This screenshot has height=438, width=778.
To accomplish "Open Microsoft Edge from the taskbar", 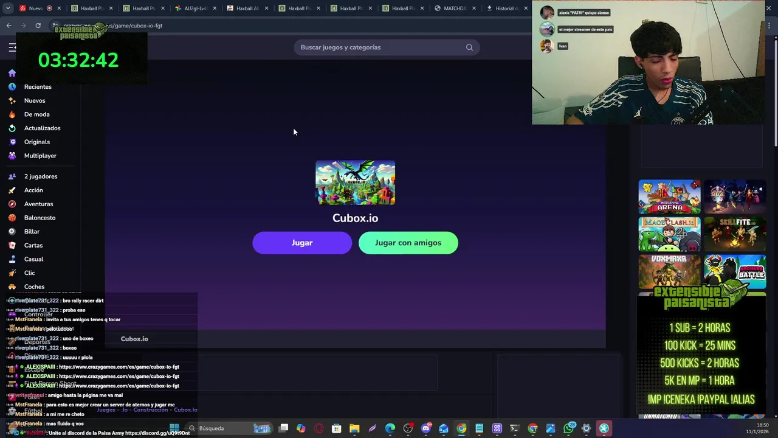I will [390, 428].
